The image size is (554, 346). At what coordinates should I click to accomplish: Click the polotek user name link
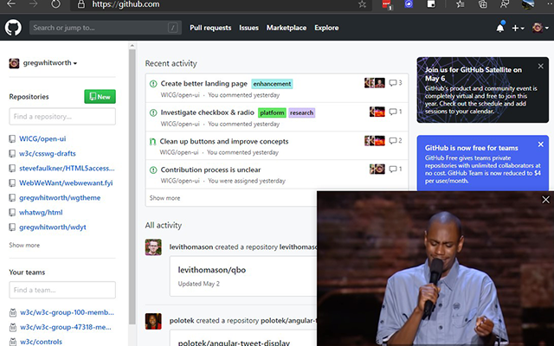coord(182,321)
